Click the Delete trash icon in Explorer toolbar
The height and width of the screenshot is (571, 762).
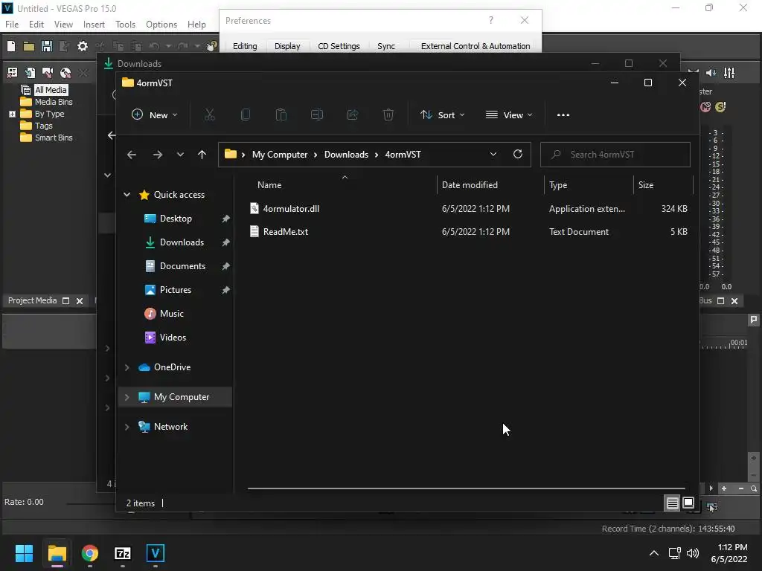(388, 115)
